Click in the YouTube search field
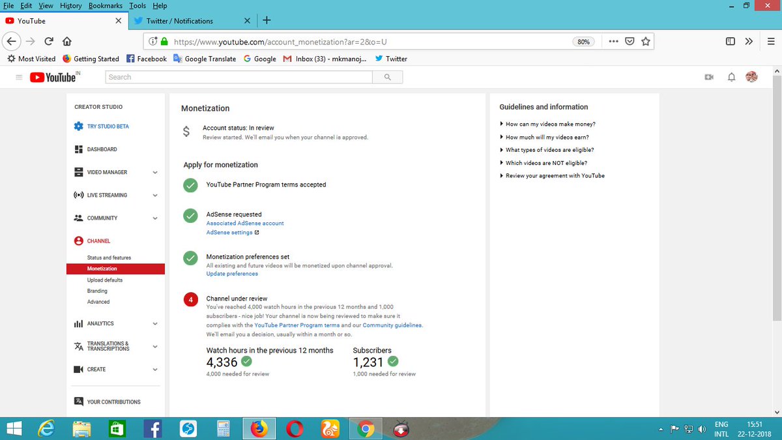782x440 pixels. tap(239, 77)
